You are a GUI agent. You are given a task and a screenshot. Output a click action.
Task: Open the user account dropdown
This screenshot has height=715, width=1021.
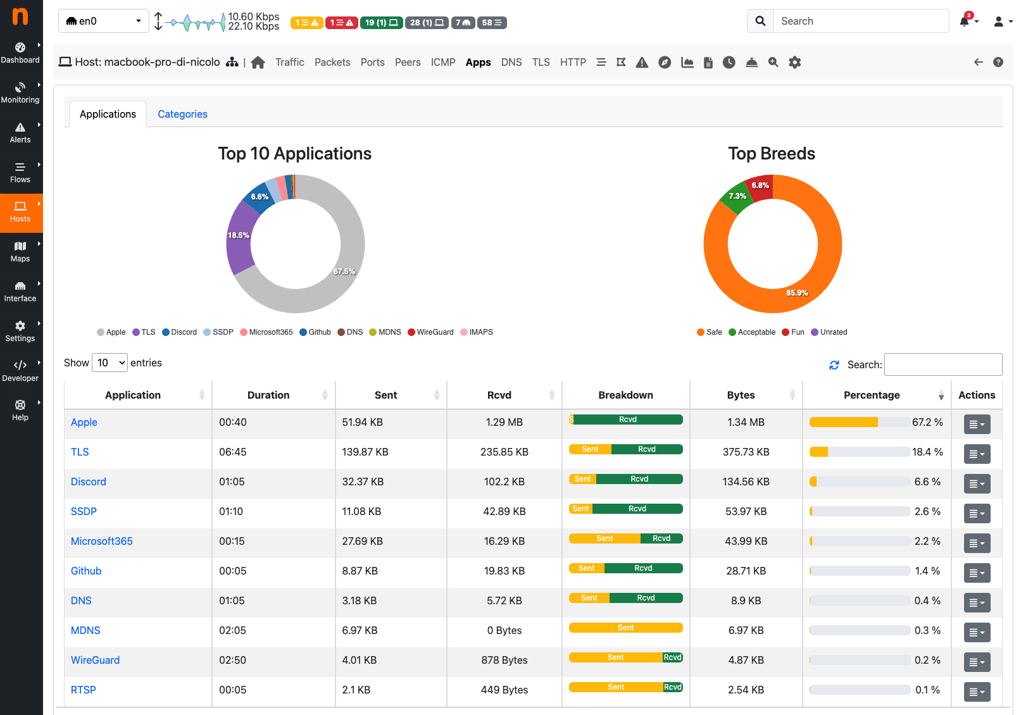[x=1003, y=21]
